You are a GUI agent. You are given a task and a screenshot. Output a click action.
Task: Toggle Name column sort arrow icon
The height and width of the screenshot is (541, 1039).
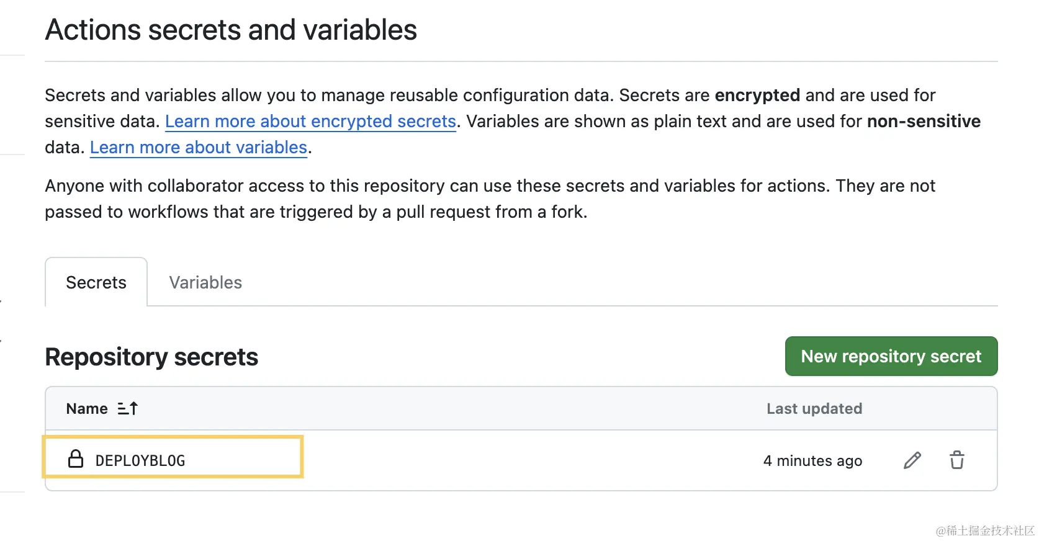128,408
